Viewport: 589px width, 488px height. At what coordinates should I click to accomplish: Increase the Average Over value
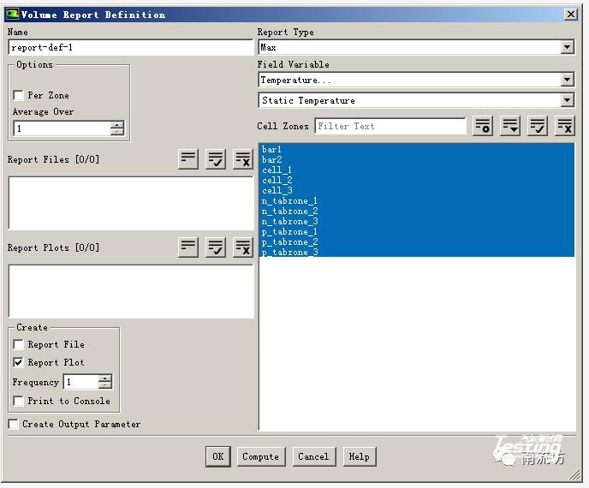[117, 125]
